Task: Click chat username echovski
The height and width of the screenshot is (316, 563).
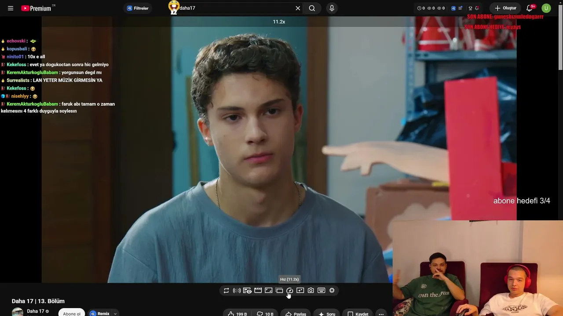Action: (16, 41)
